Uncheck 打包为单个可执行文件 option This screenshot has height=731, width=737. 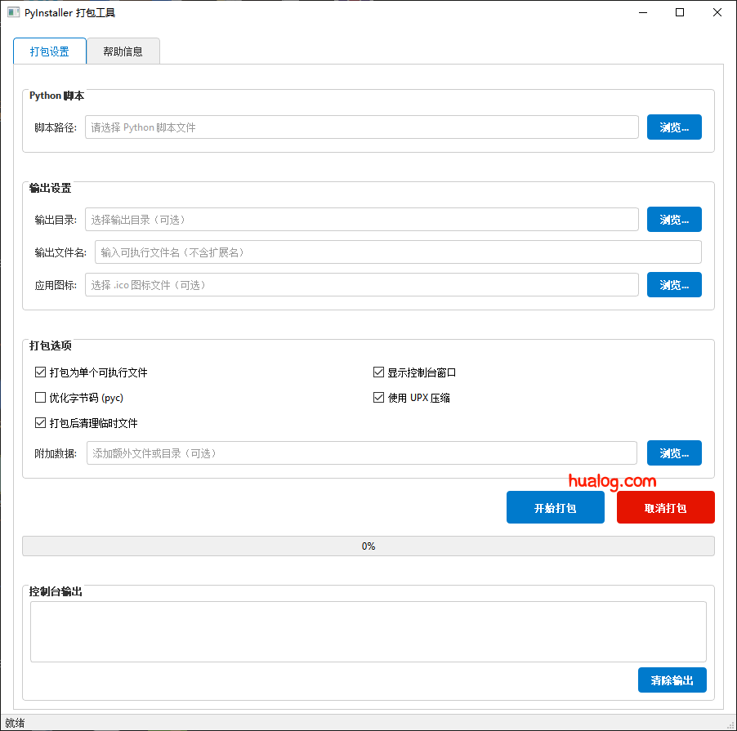[40, 372]
